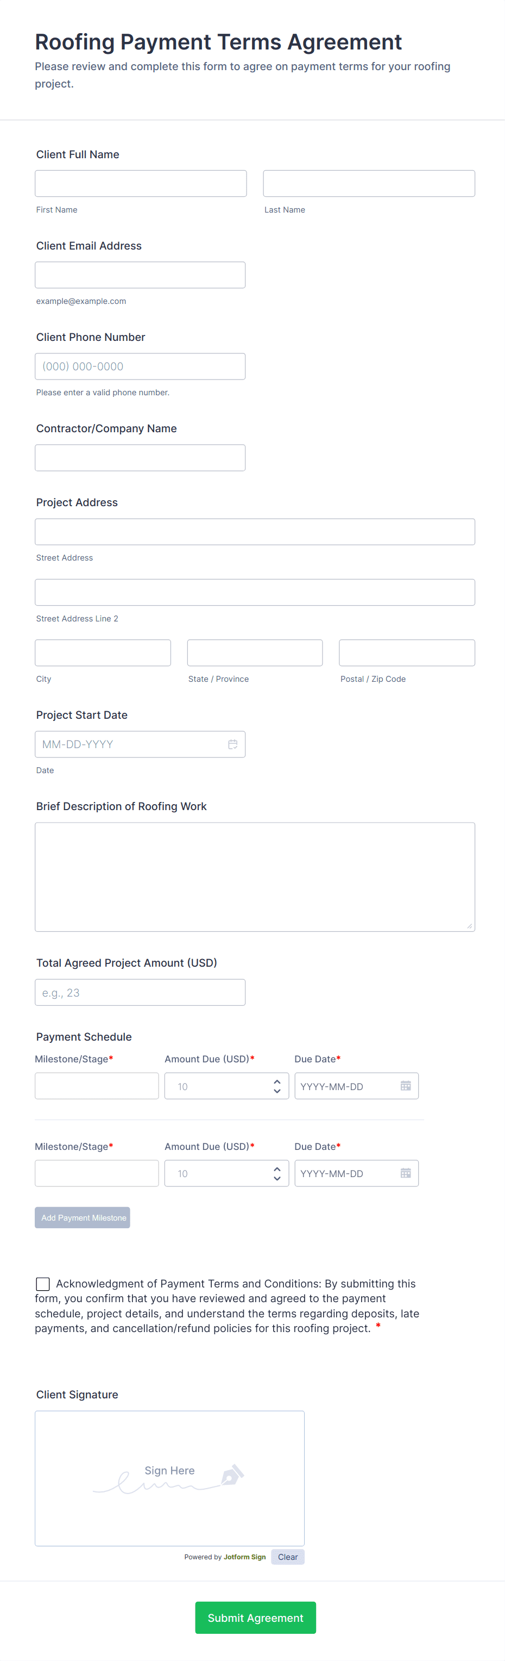
Task: Decrease first milestone Amount Due stepper
Action: click(x=277, y=1091)
